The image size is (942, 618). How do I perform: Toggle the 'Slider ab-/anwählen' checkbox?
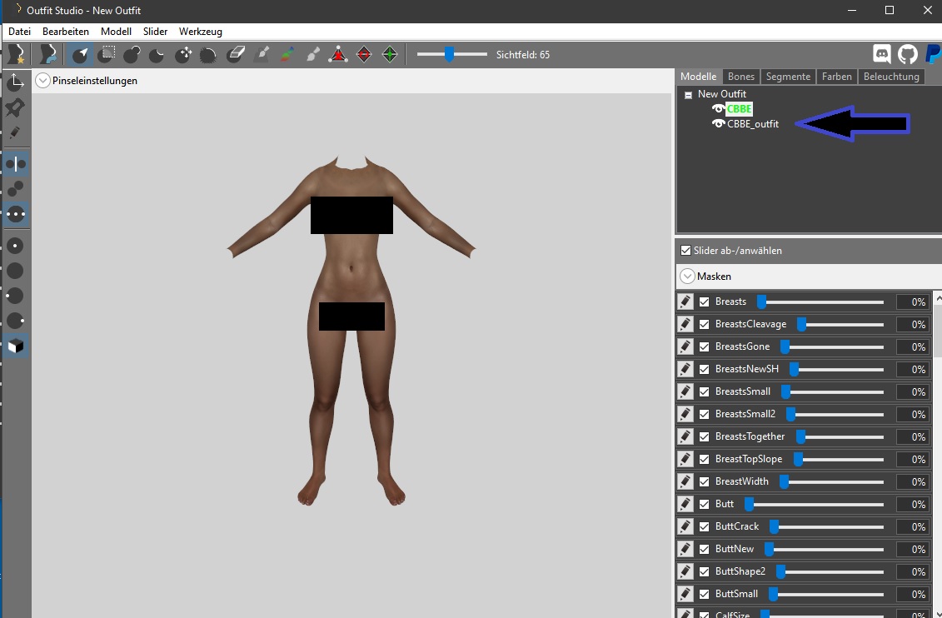[685, 251]
